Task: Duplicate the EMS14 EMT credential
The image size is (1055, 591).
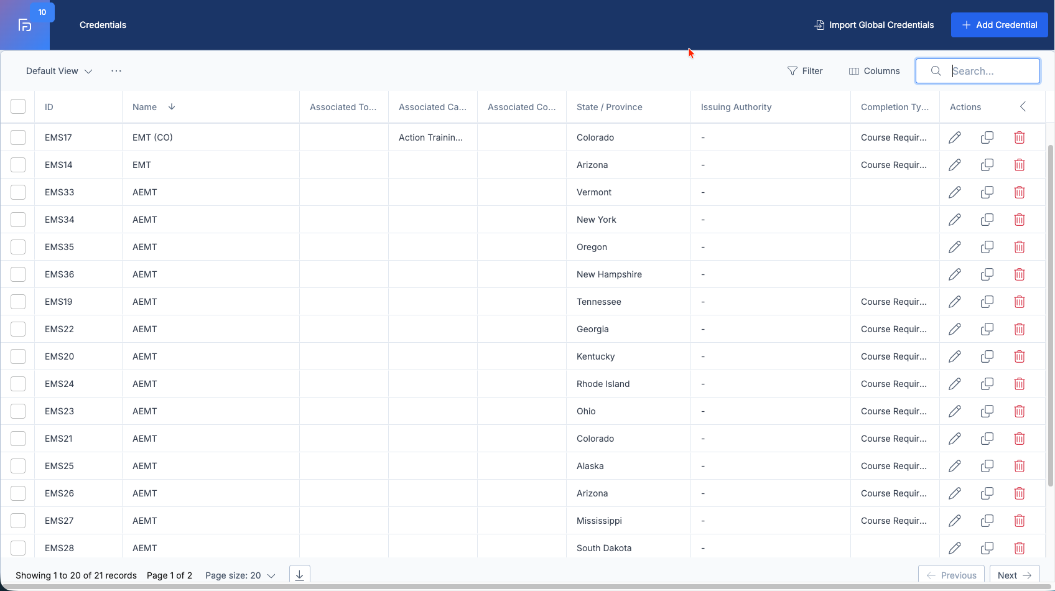Action: (987, 165)
